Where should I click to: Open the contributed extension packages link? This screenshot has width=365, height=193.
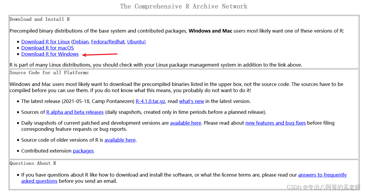click(x=83, y=151)
